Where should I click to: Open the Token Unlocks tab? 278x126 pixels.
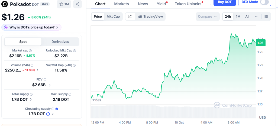click(188, 4)
